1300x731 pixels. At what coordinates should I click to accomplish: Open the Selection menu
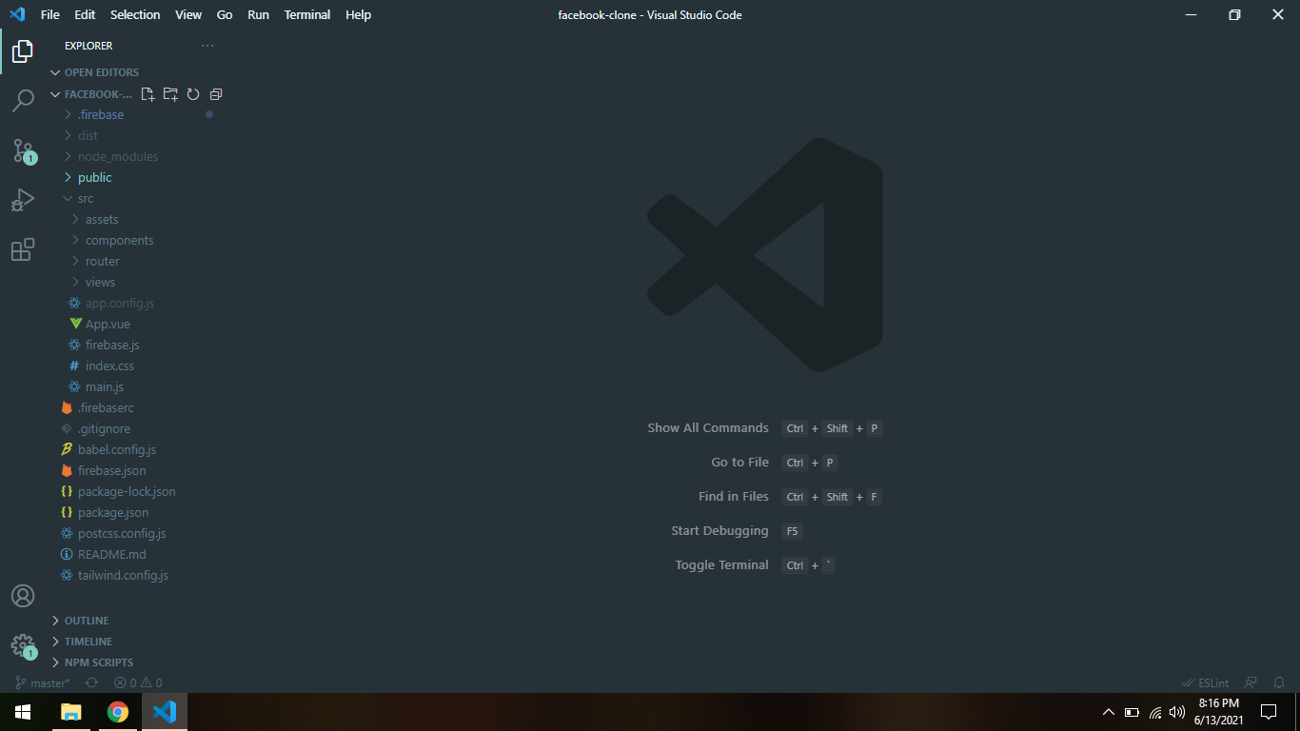pos(135,14)
